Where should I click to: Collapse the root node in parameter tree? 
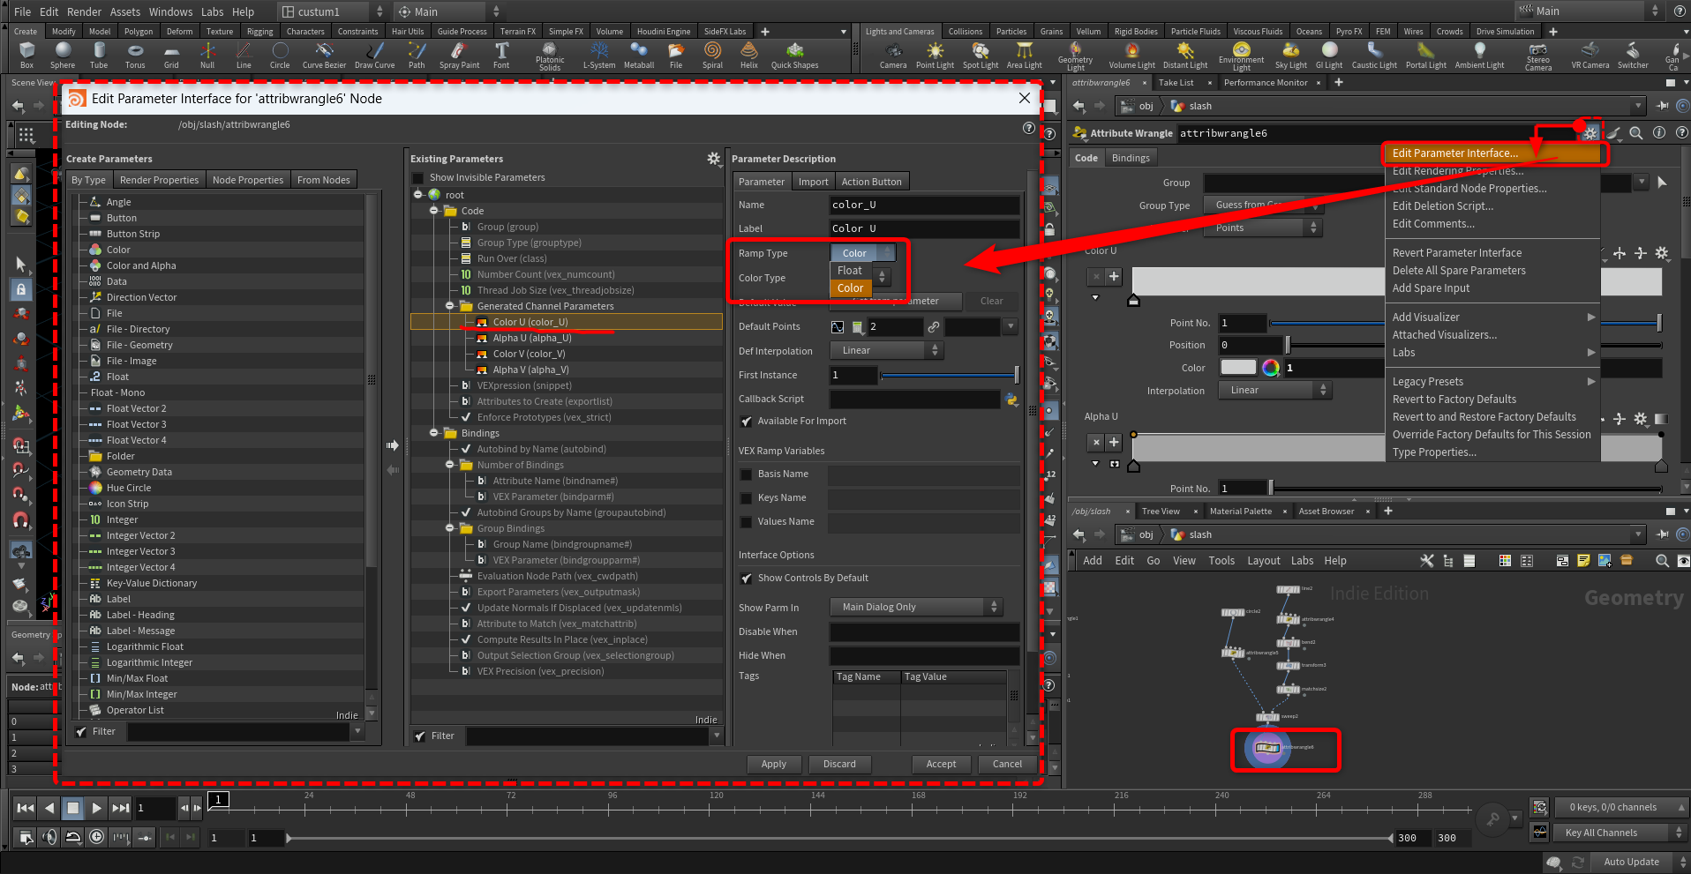[418, 196]
